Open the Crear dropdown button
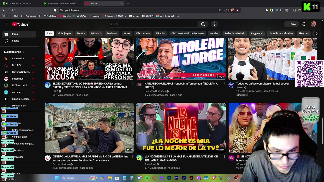 tap(291, 24)
